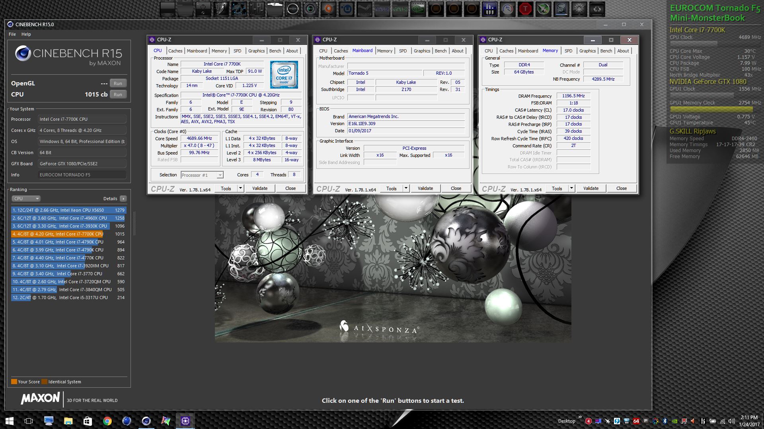Click Tools button in the first CPU-Z window
Viewport: 764px width, 429px height.
click(226, 188)
